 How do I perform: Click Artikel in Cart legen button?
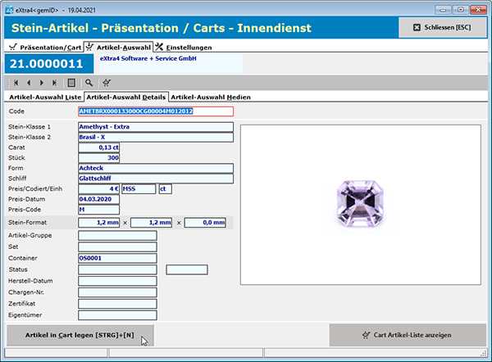(x=79, y=335)
